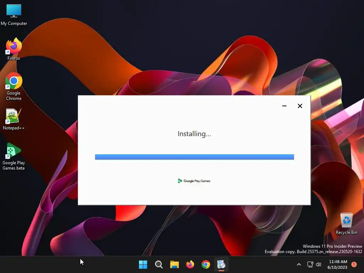Open File Explorer from the taskbar
Viewport: 364px width, 273px height.
[174, 264]
